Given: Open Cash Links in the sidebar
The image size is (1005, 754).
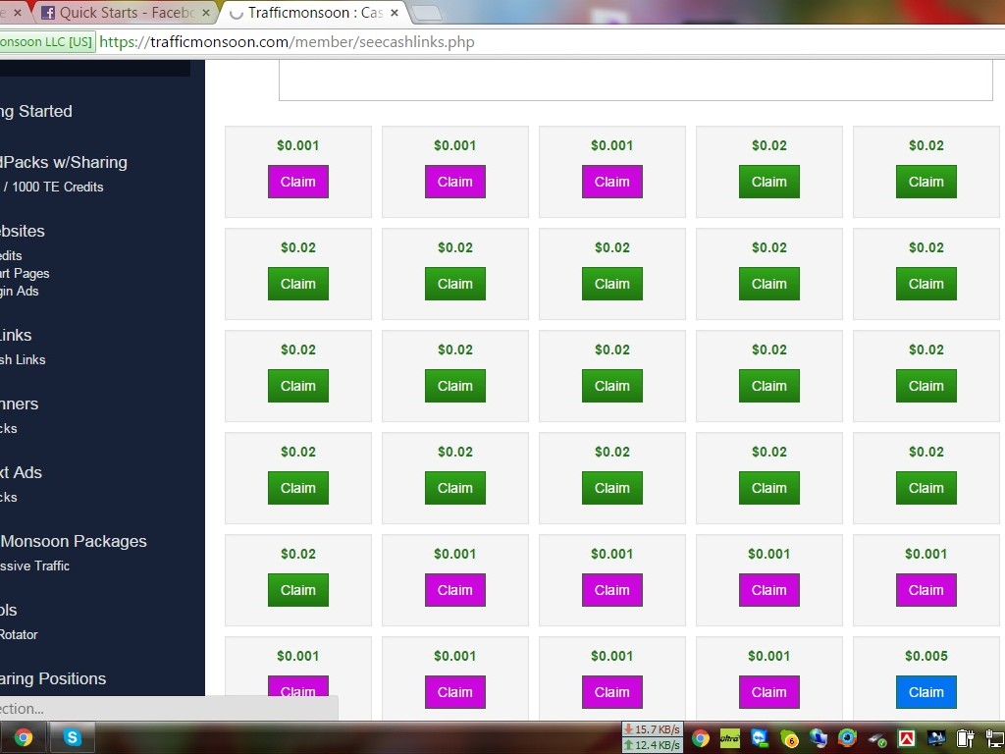Looking at the screenshot, I should pos(23,359).
